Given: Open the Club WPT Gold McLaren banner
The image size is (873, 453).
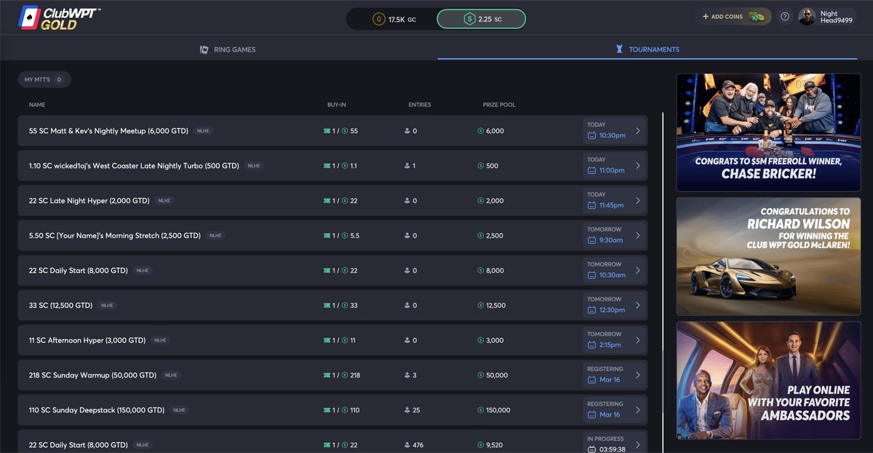Looking at the screenshot, I should (768, 256).
